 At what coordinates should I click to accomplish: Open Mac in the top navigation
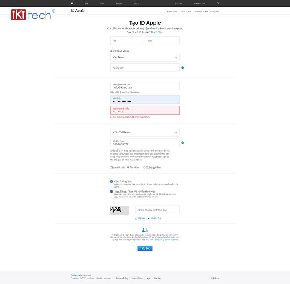(87, 3)
